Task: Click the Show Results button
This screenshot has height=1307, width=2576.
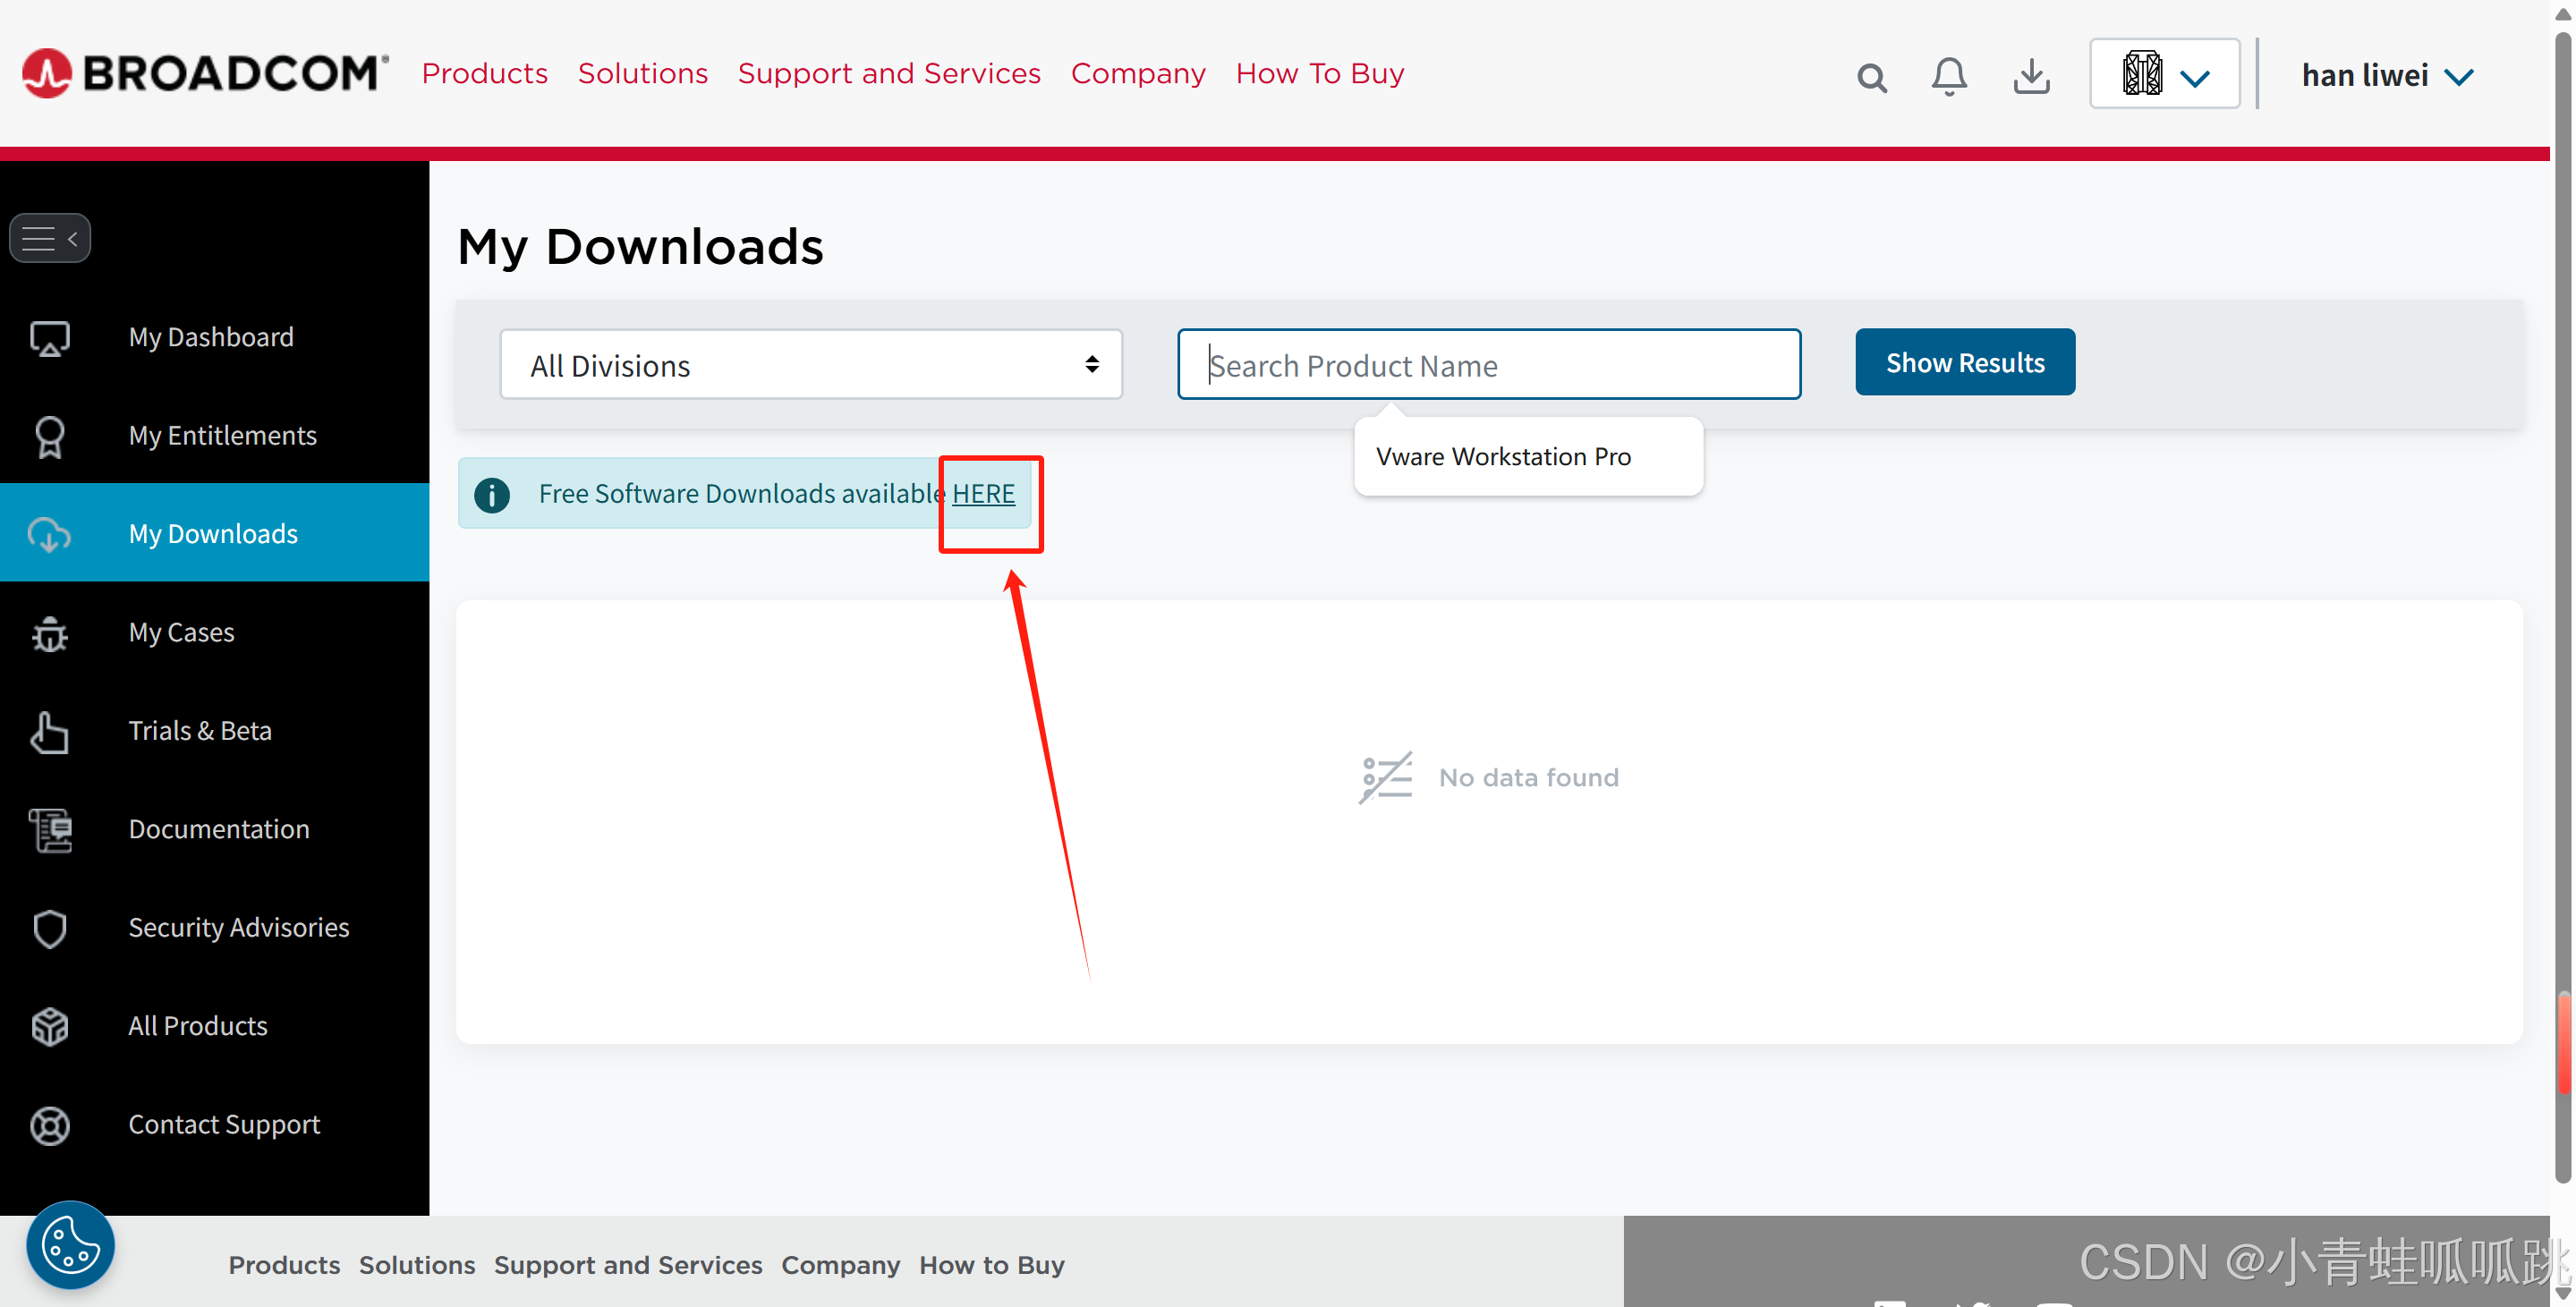Action: click(1964, 362)
